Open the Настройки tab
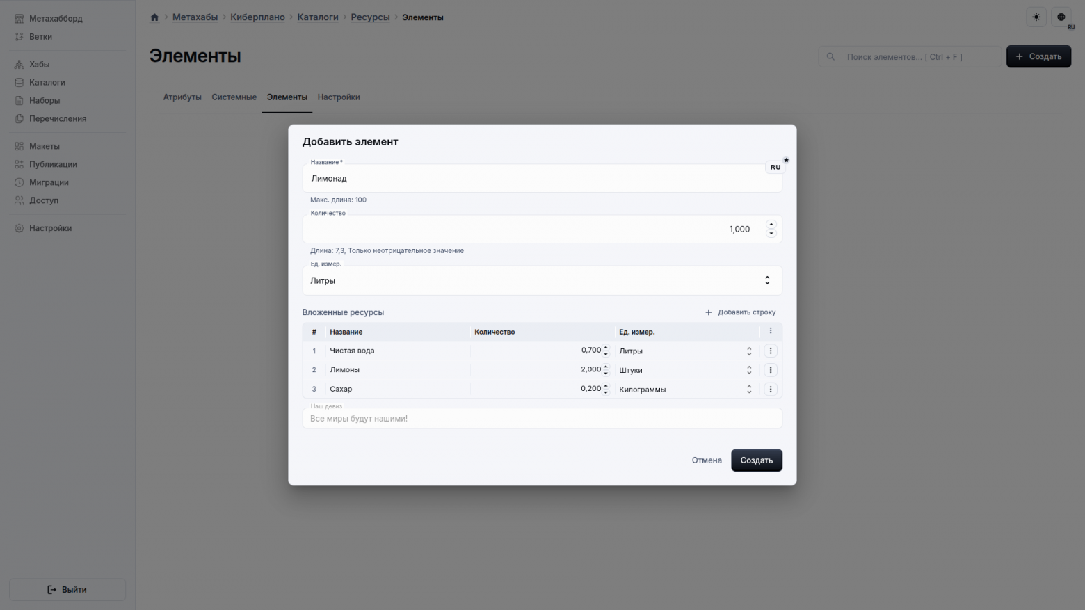 [x=339, y=97]
